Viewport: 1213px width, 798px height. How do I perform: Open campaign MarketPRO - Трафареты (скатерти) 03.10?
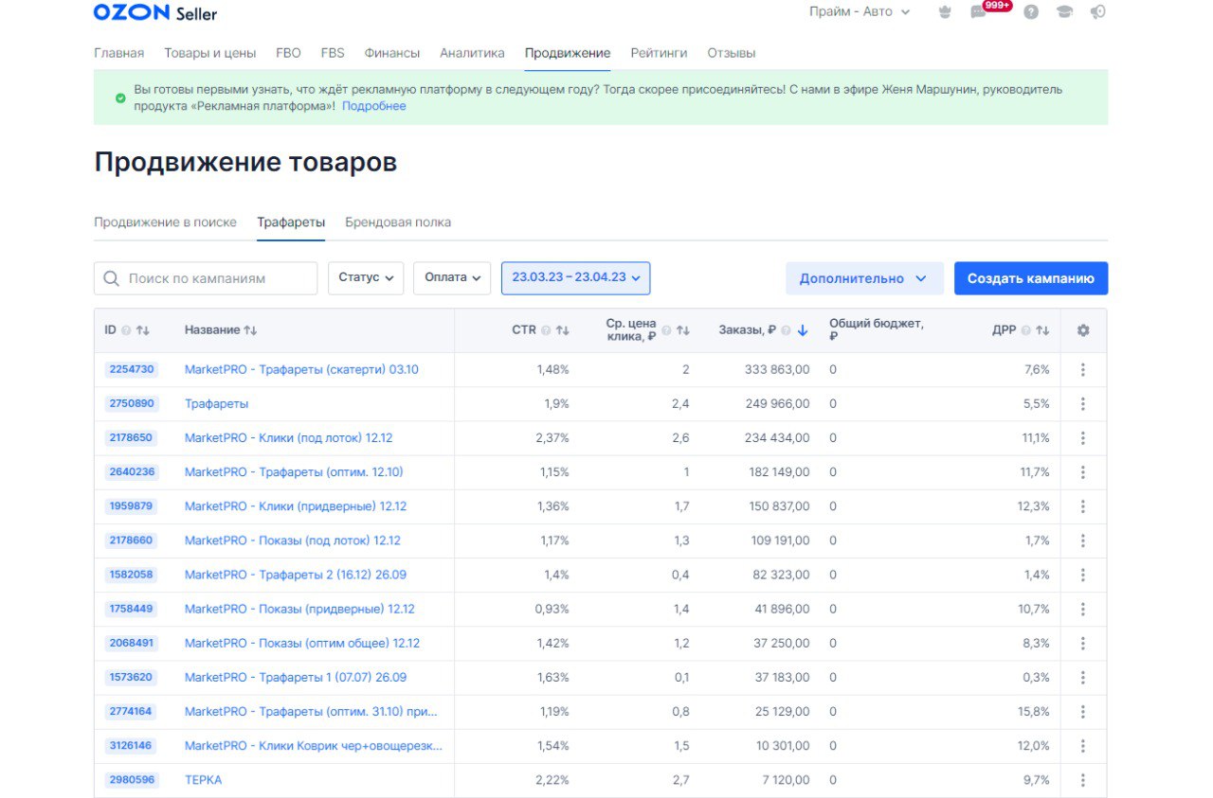(301, 370)
